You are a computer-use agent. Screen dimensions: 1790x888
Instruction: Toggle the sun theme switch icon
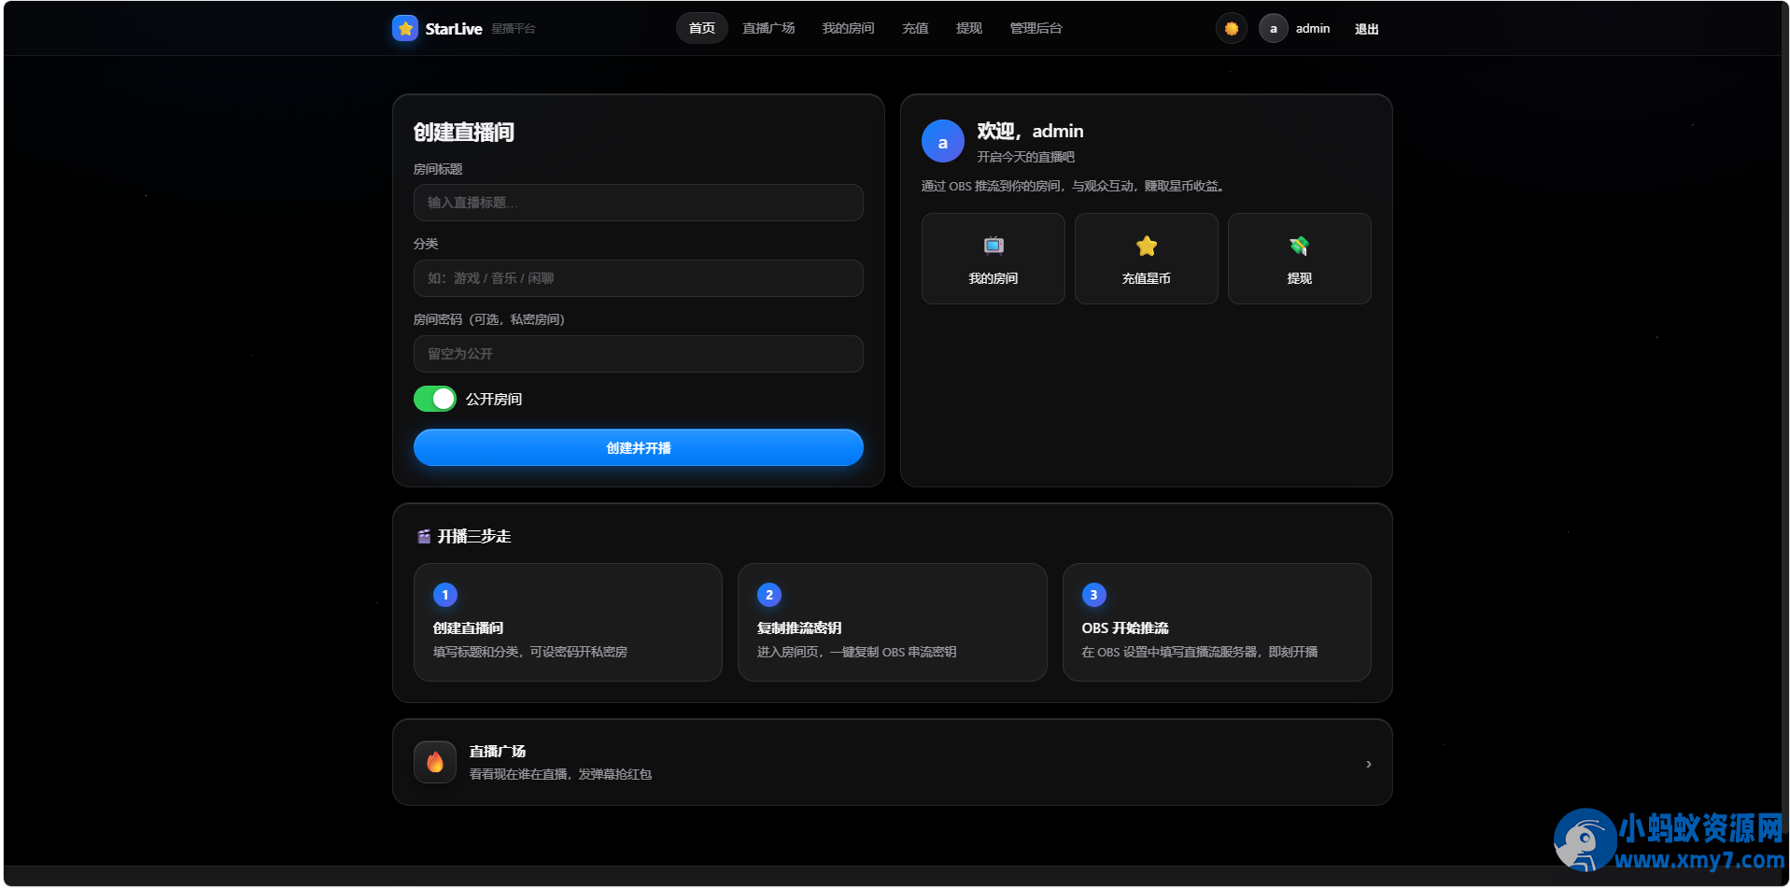pyautogui.click(x=1232, y=28)
